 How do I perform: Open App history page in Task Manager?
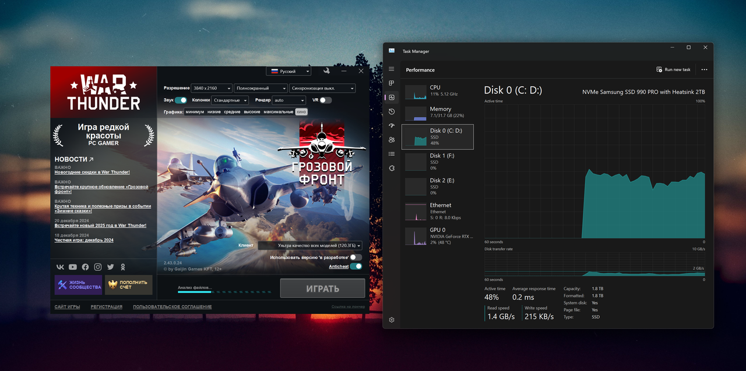pos(392,112)
